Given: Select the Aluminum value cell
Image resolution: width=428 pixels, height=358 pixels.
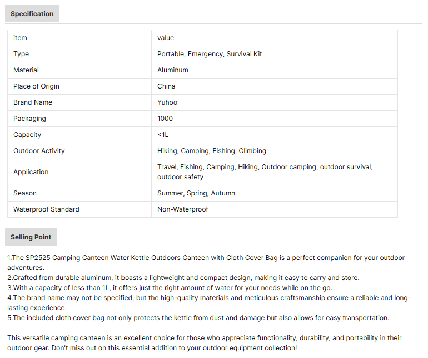Looking at the screenshot, I should 173,70.
